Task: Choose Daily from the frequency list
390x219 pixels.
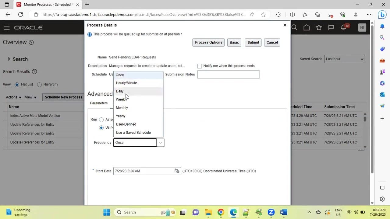Action: [138, 91]
